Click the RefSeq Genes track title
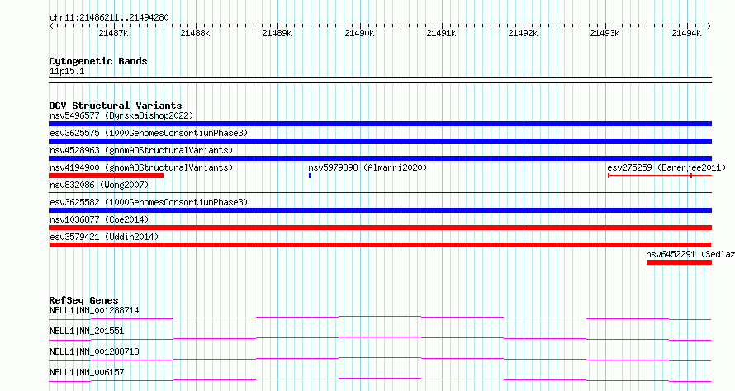735x391 pixels. 83,300
